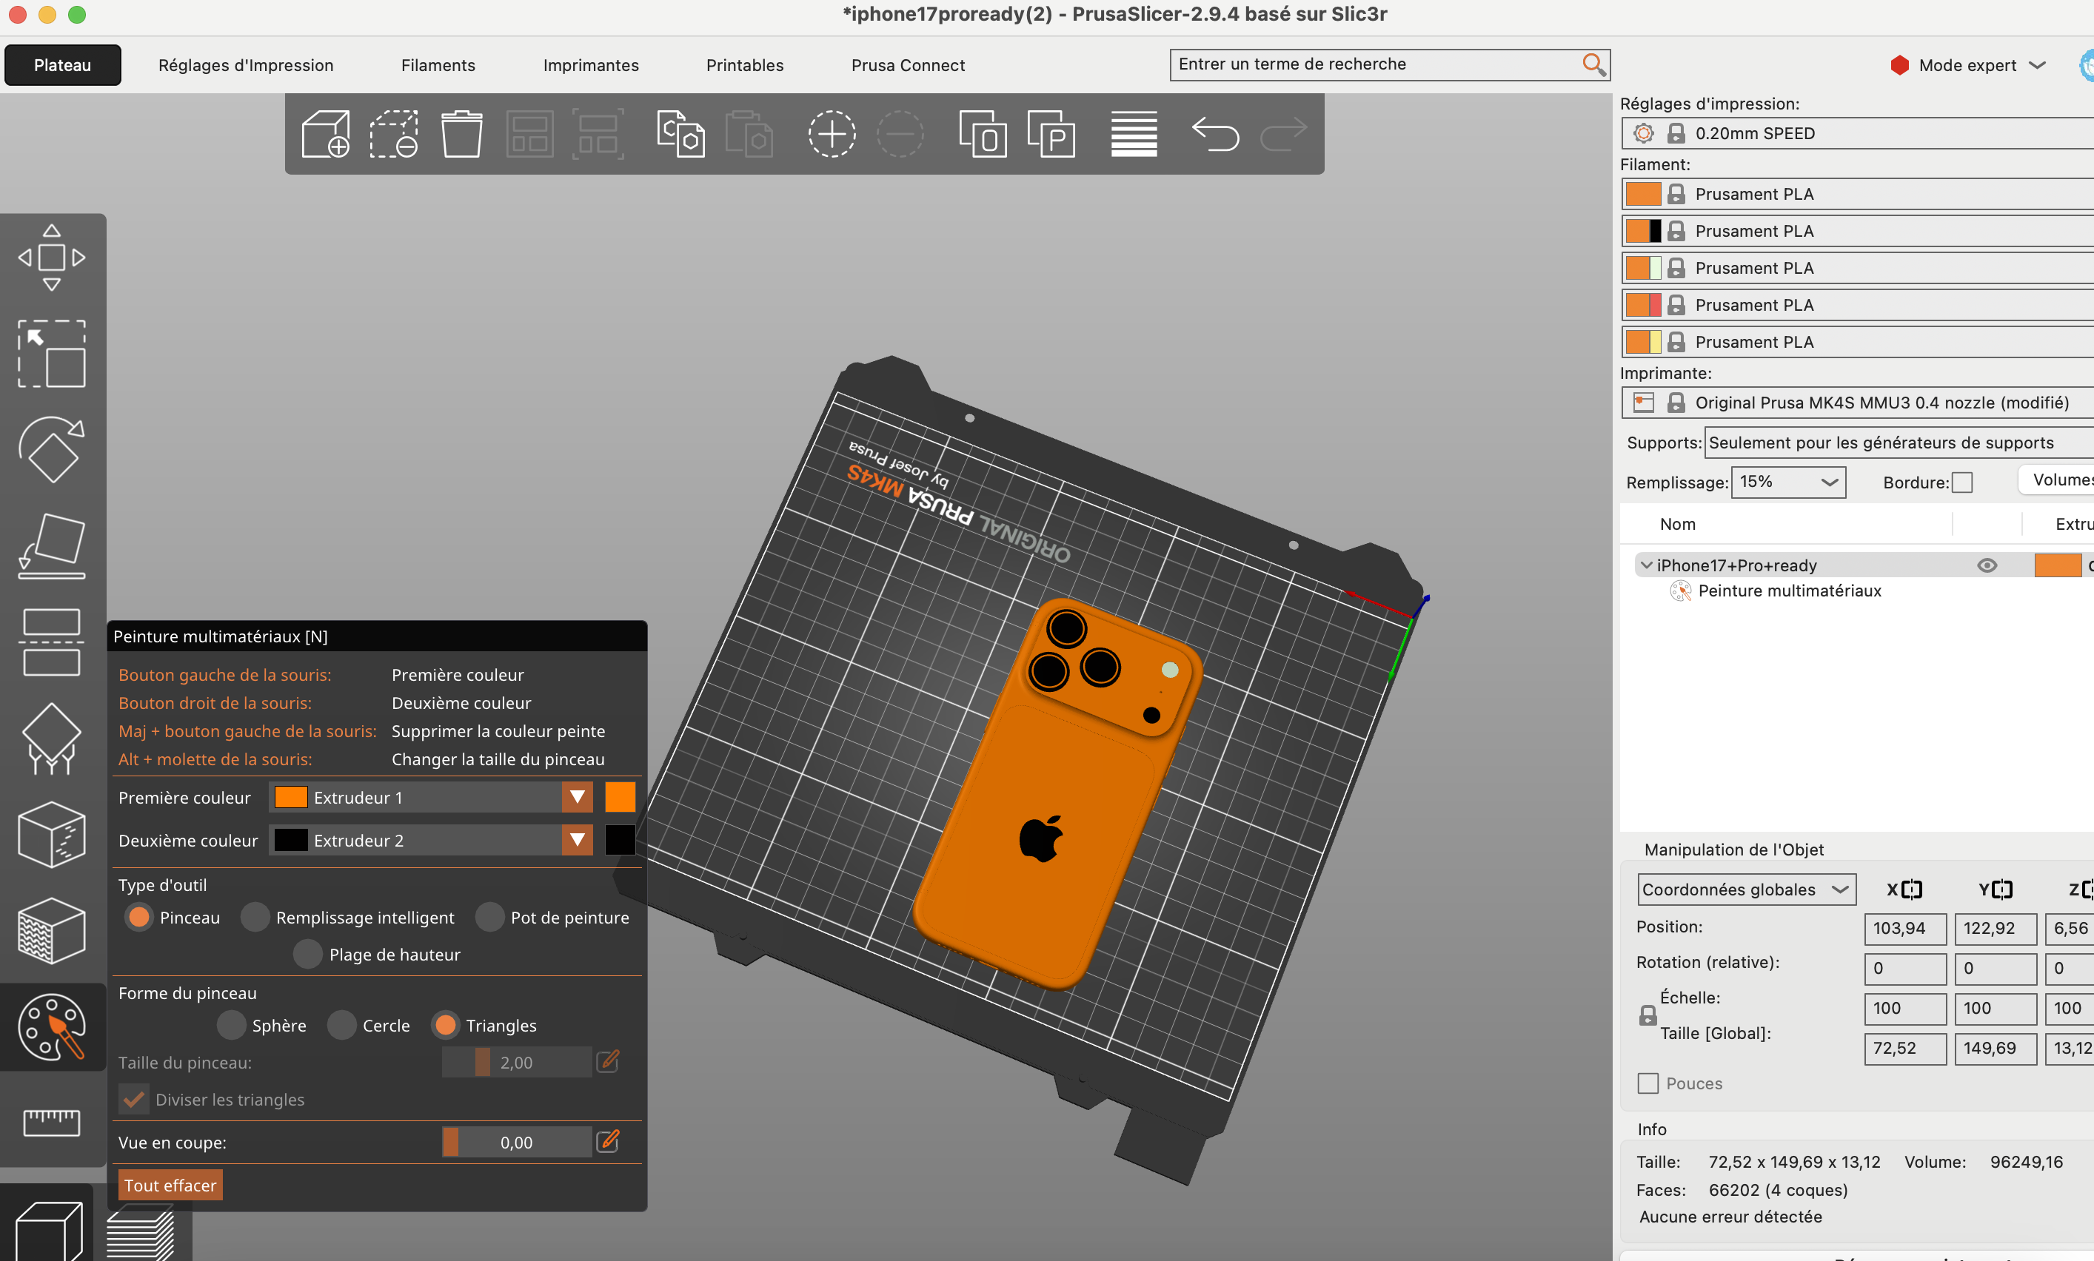
Task: Click the Undo arrow icon
Action: pyautogui.click(x=1215, y=134)
